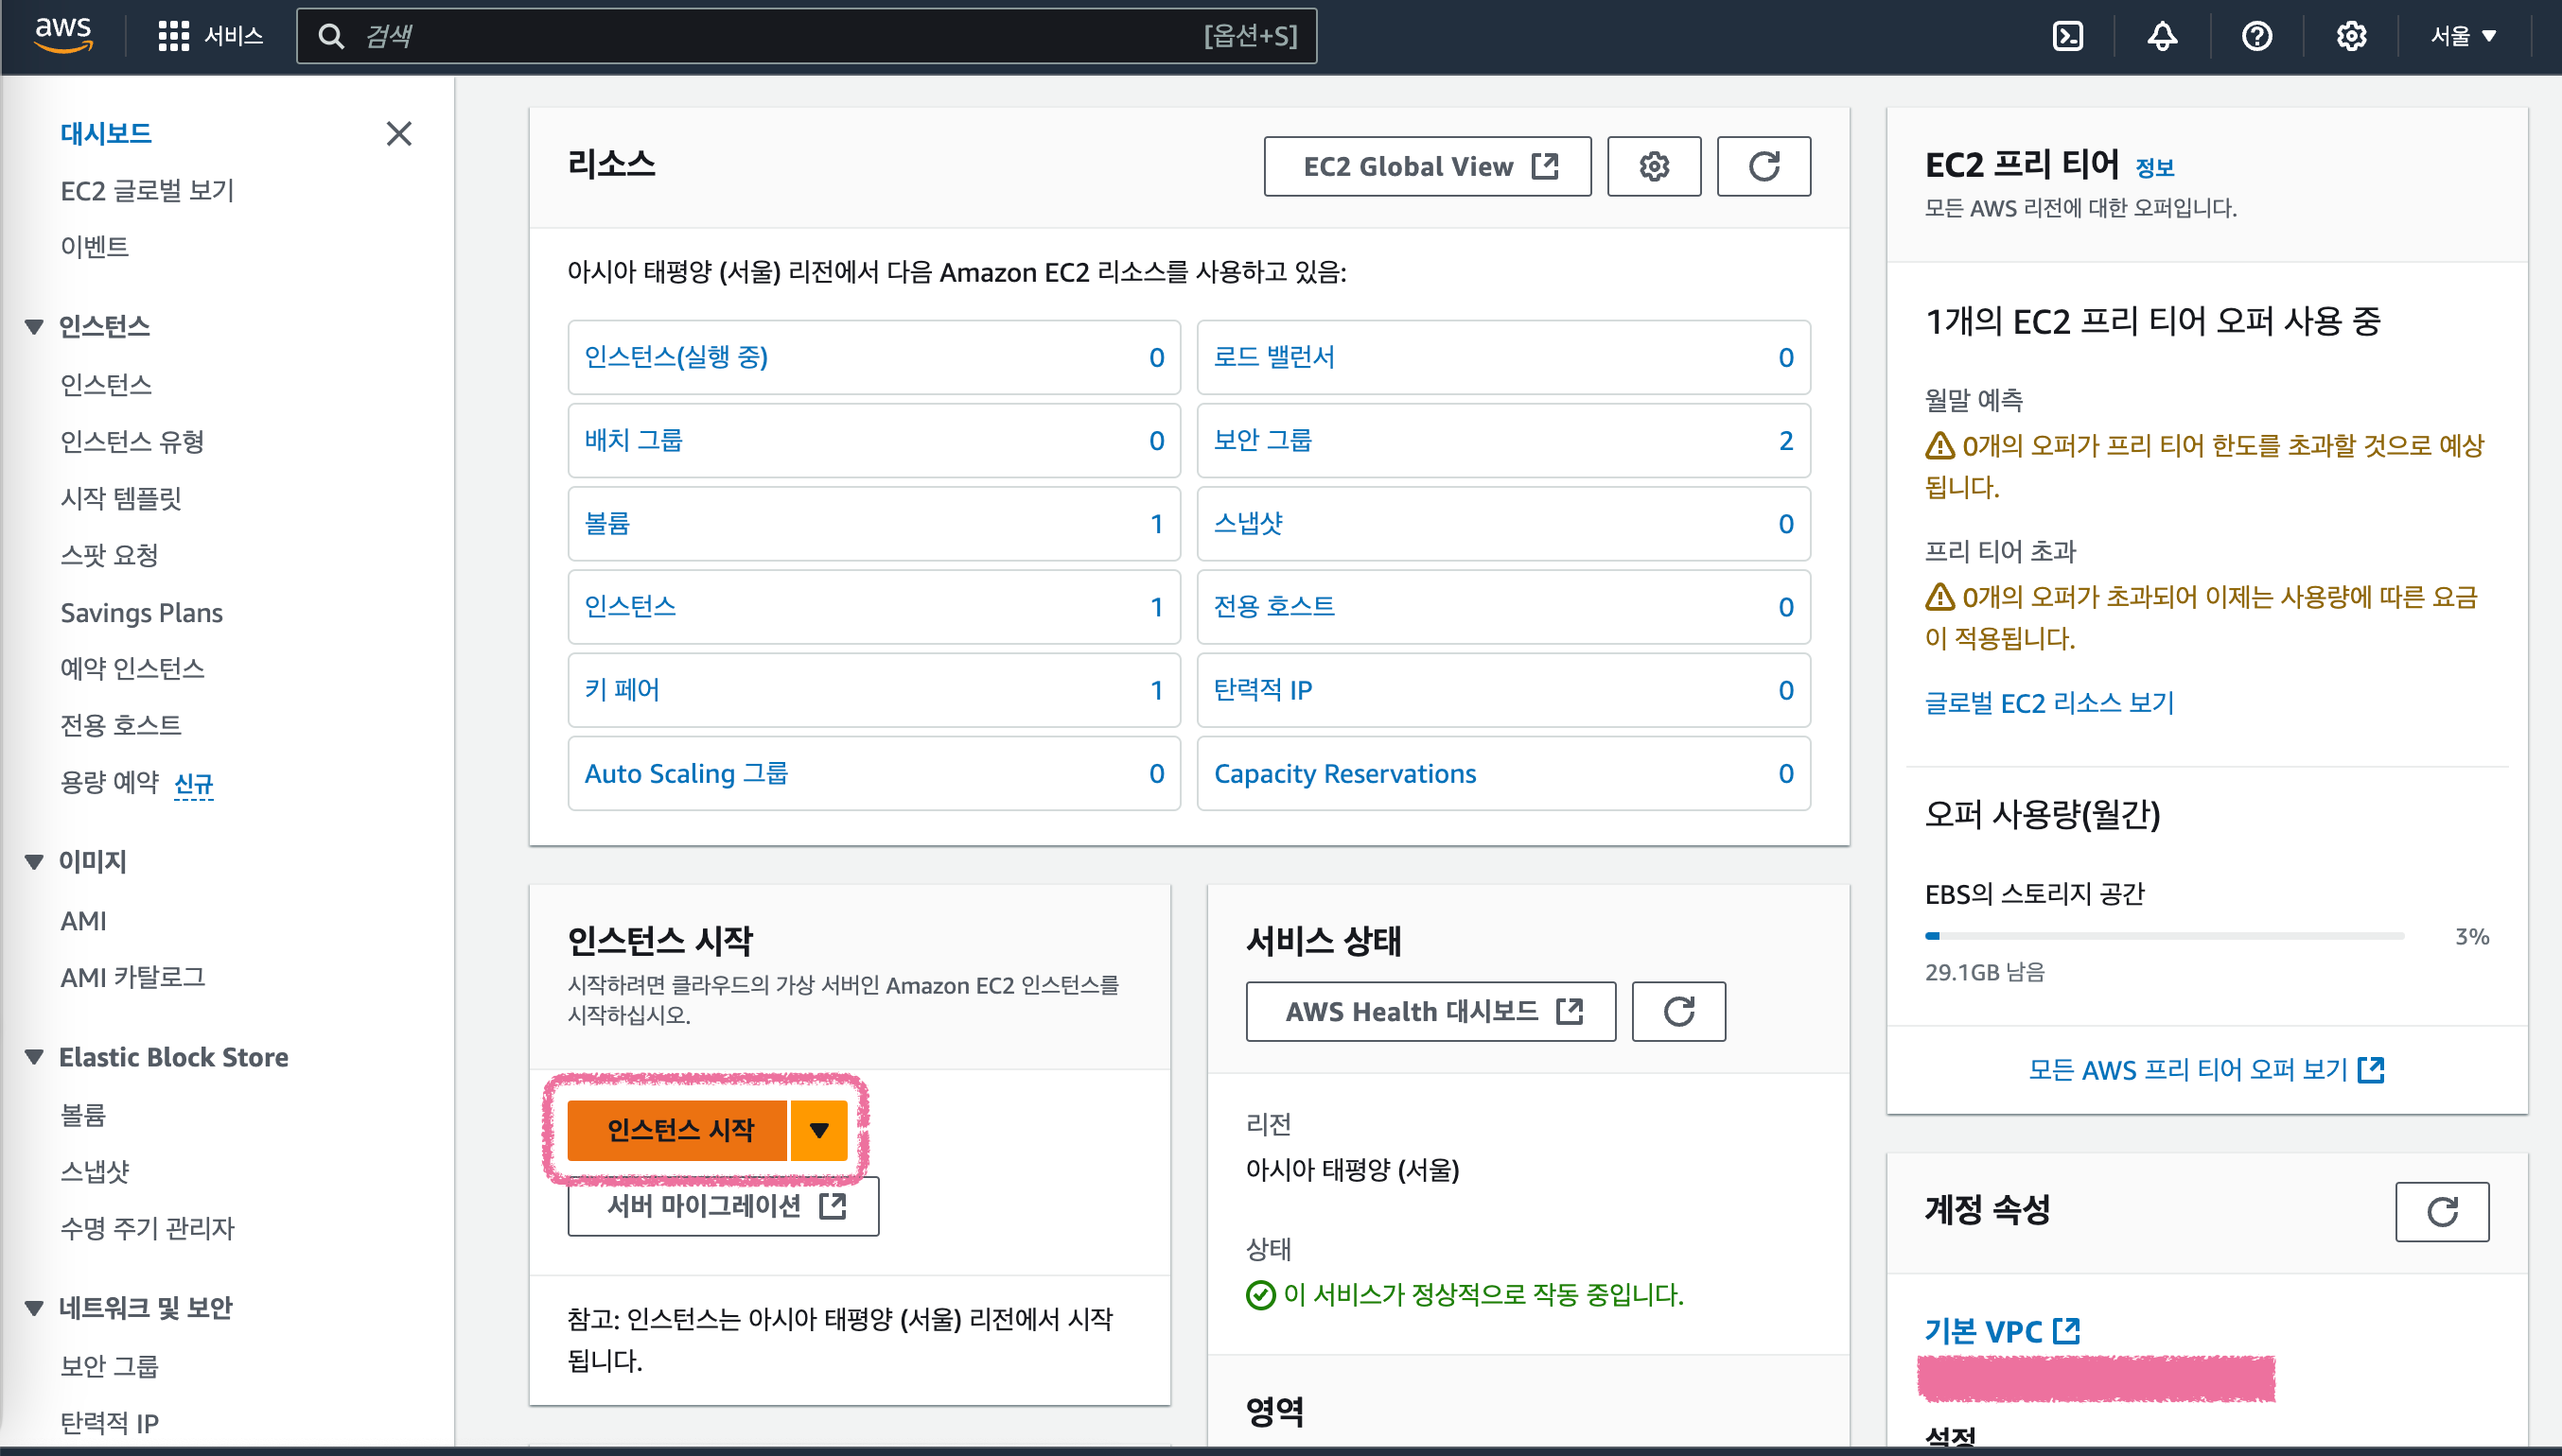Close the left navigation sidebar
The width and height of the screenshot is (2562, 1456).
click(398, 133)
